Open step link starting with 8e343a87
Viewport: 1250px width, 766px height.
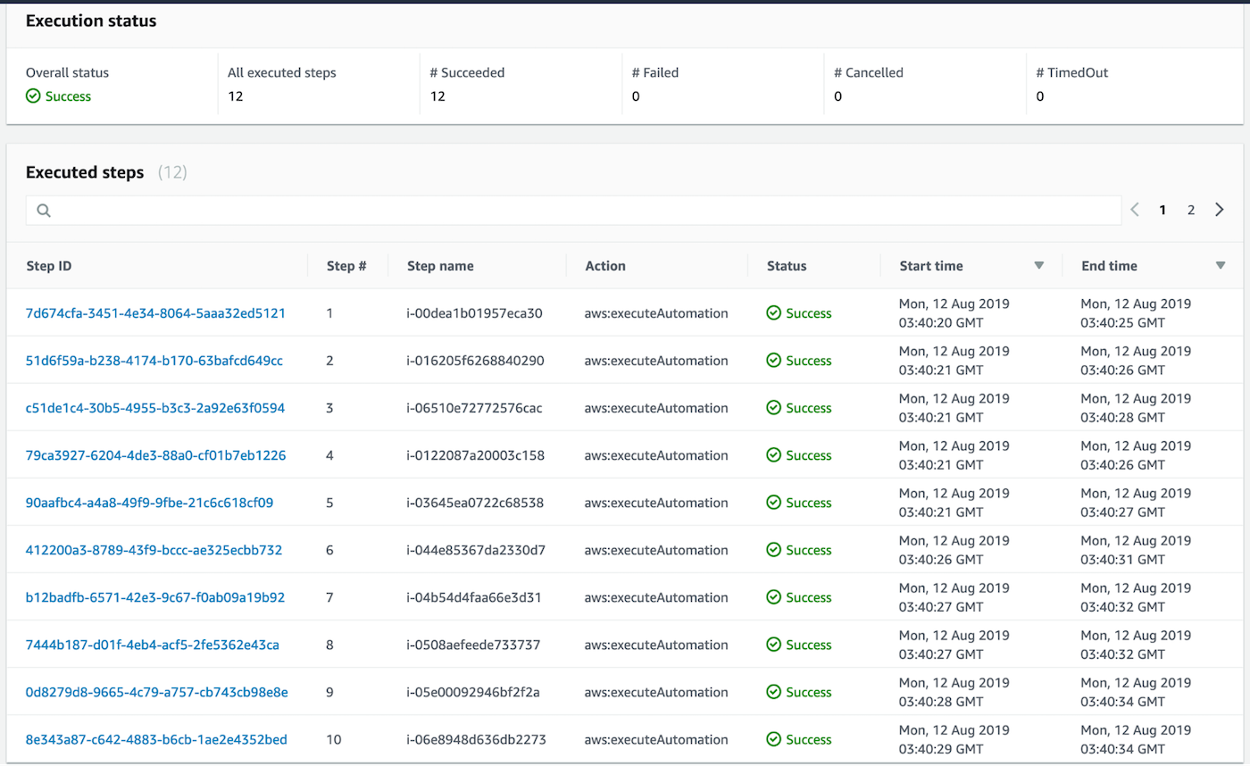(x=156, y=739)
